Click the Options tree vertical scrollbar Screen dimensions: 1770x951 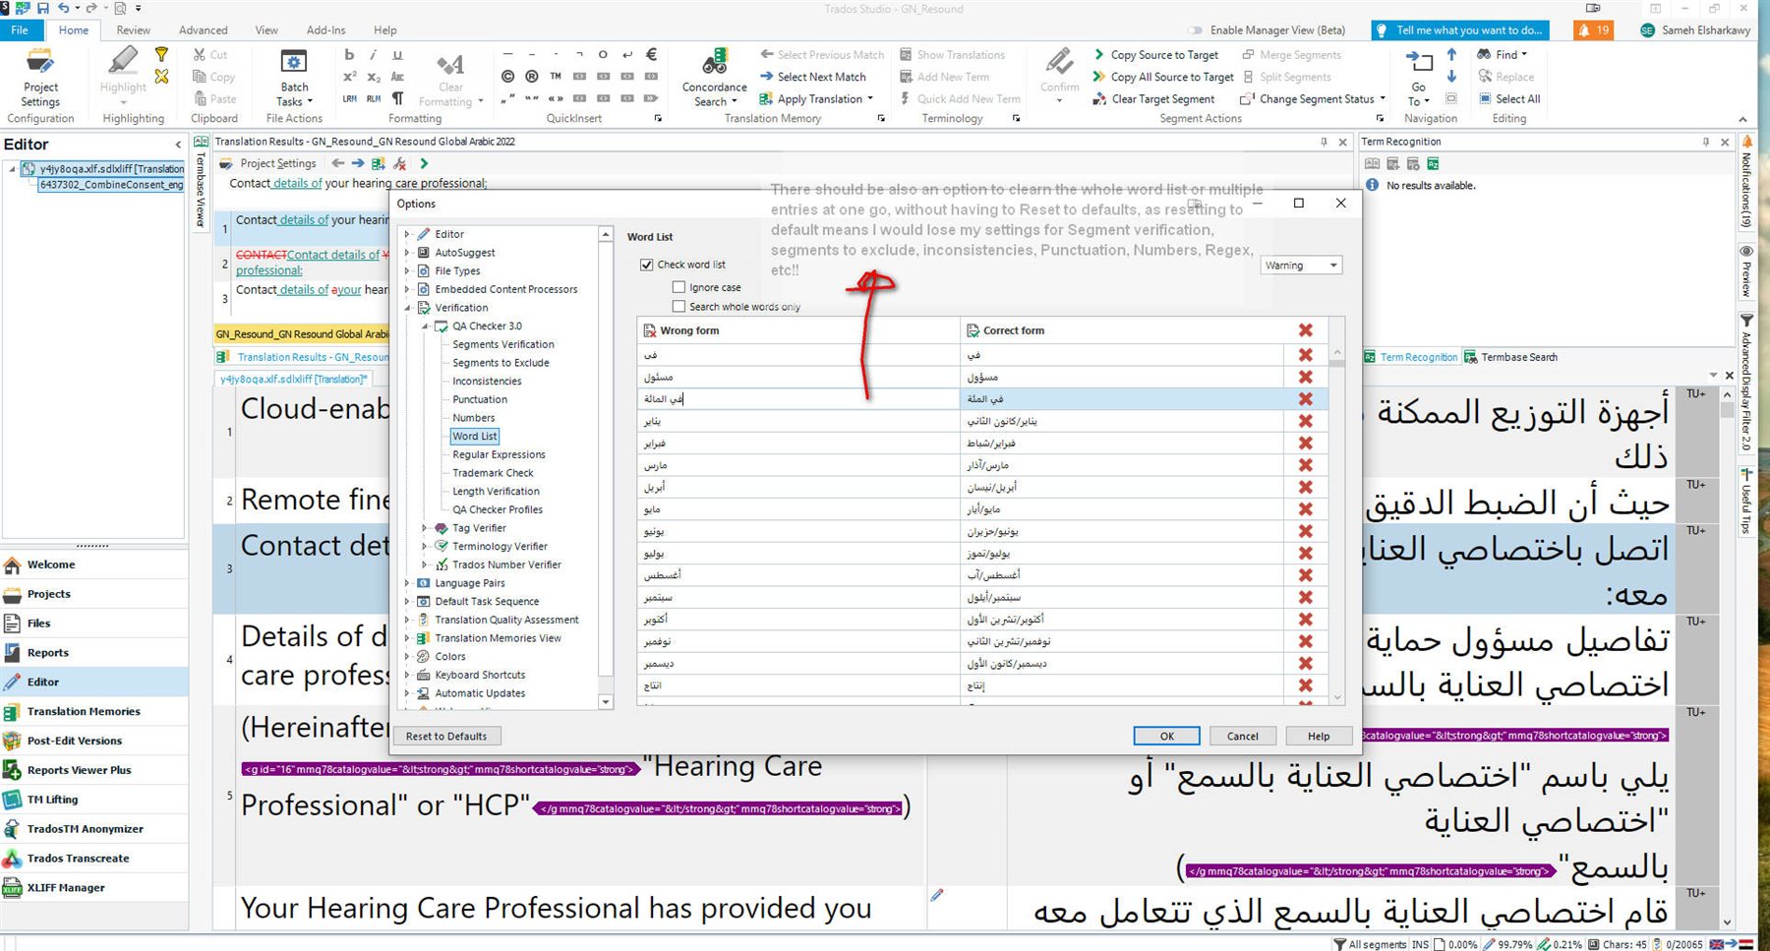point(606,467)
